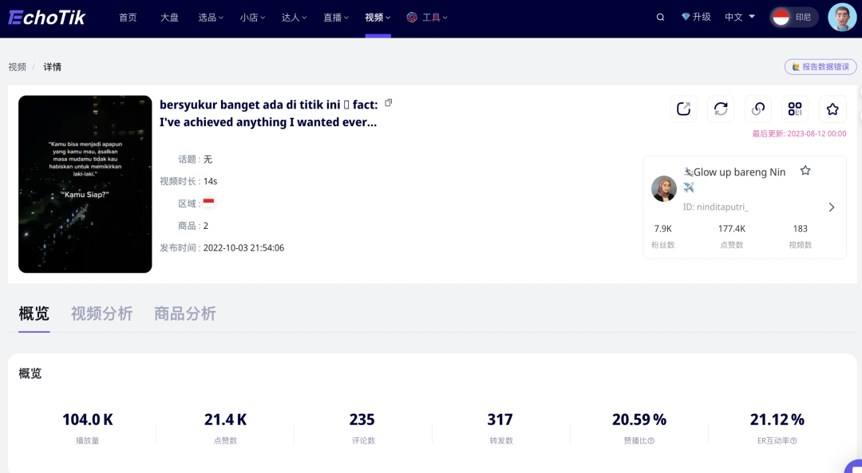The height and width of the screenshot is (473, 862).
Task: Click the refresh data icon
Action: [721, 109]
